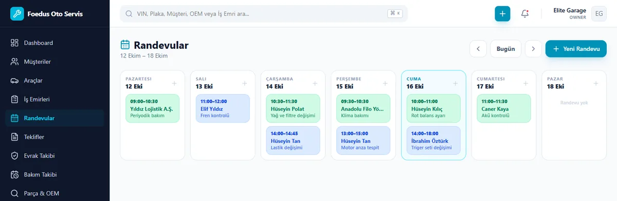
Task: Add appointment on Cumartesi 17 Eki
Action: pos(525,83)
